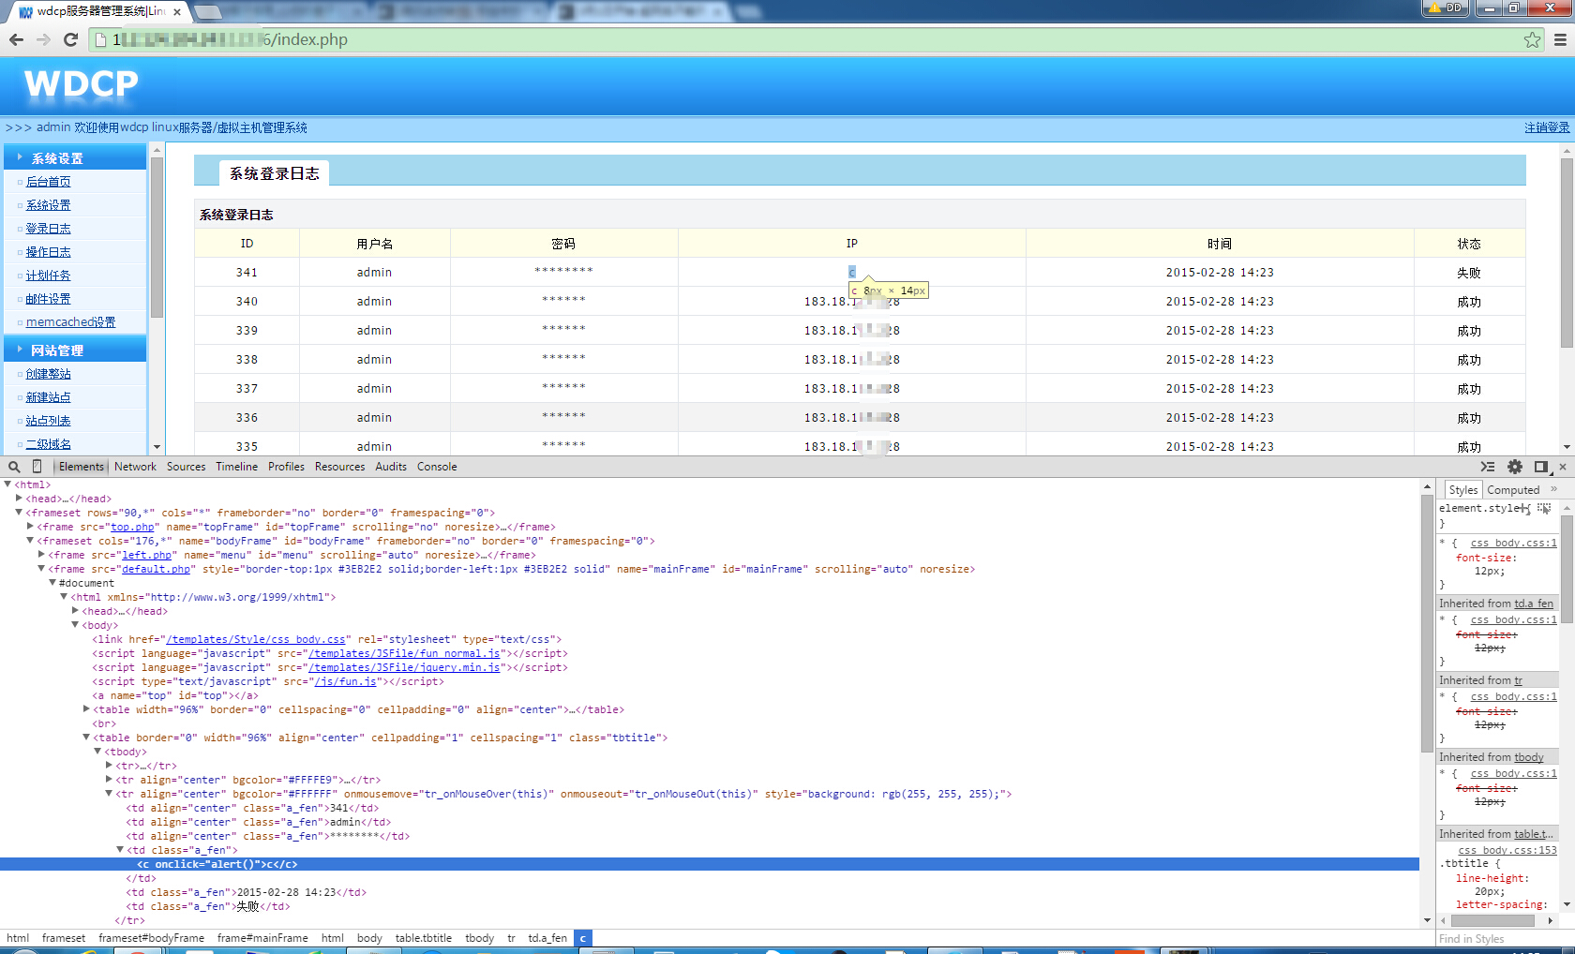
Task: Collapse the 系统设置 sidebar section
Action: [x=75, y=158]
